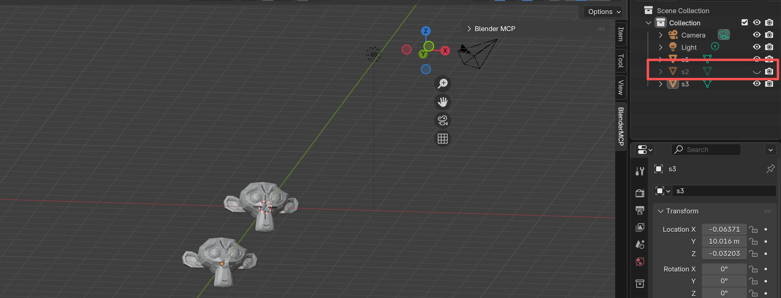Viewport: 781px width, 298px height.
Task: Expand the Blender MCP panel header
Action: (469, 28)
